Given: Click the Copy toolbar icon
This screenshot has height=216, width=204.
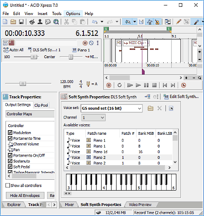Looking at the screenshot, I should tap(74, 22).
